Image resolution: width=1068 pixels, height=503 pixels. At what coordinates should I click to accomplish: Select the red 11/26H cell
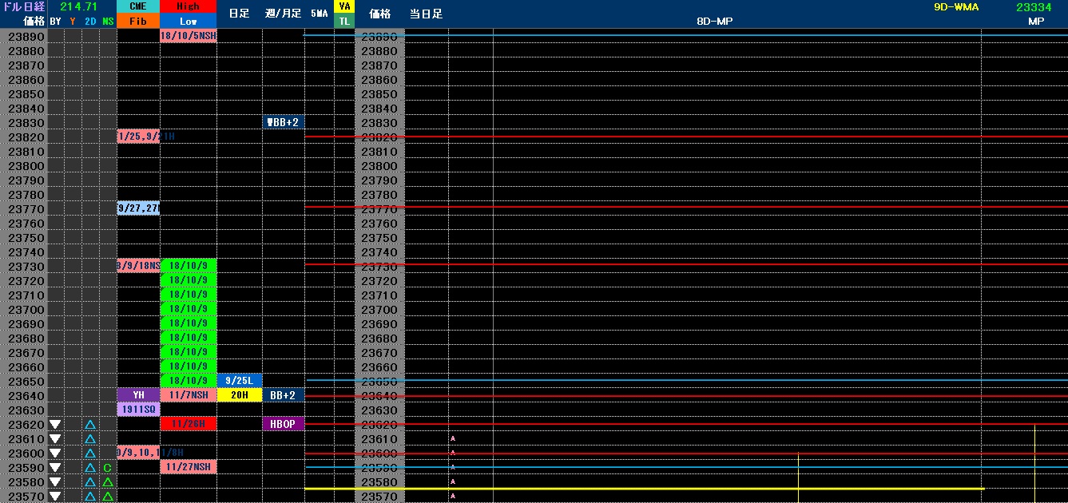coord(189,424)
